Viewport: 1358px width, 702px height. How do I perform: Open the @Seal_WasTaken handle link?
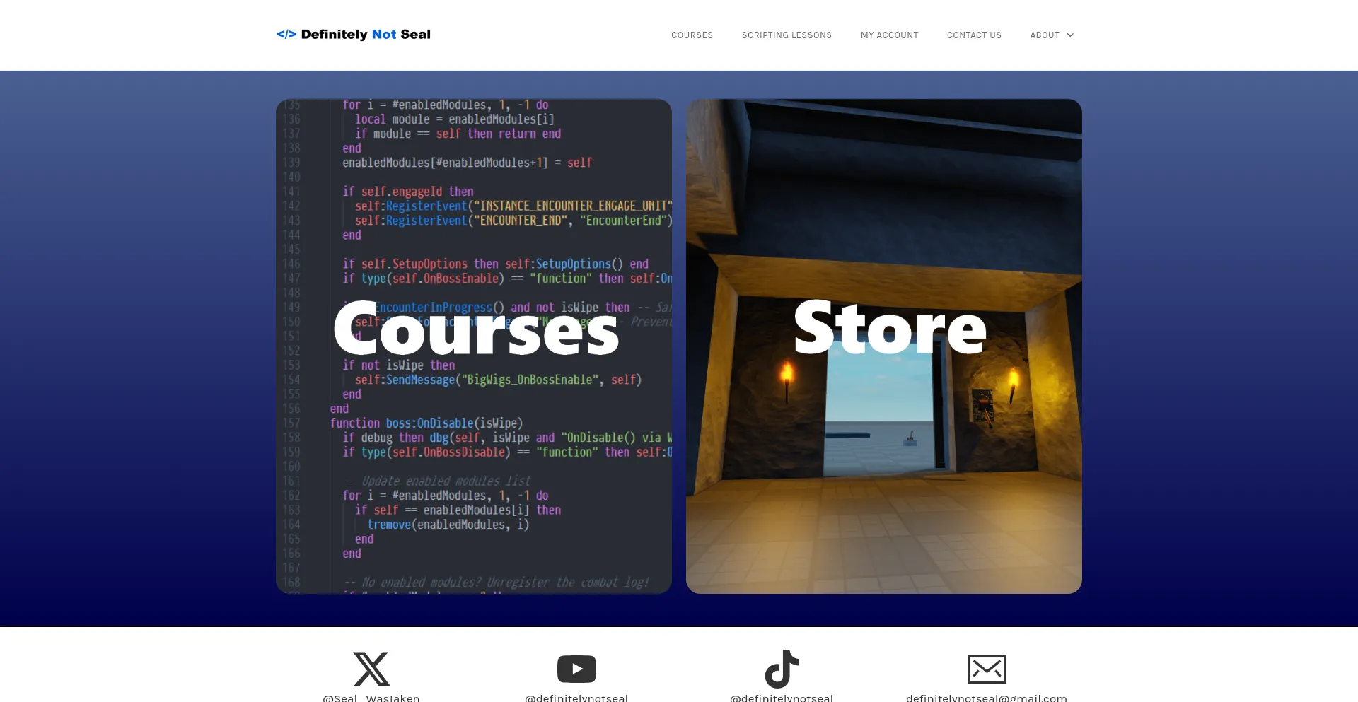pyautogui.click(x=371, y=698)
